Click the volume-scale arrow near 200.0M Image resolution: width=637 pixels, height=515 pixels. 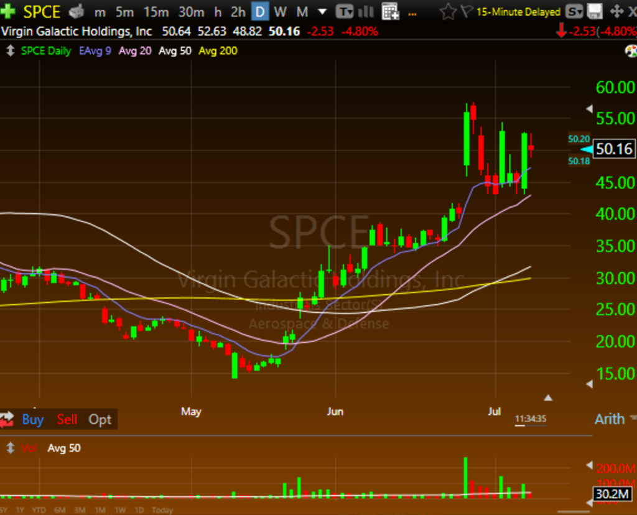tap(590, 465)
